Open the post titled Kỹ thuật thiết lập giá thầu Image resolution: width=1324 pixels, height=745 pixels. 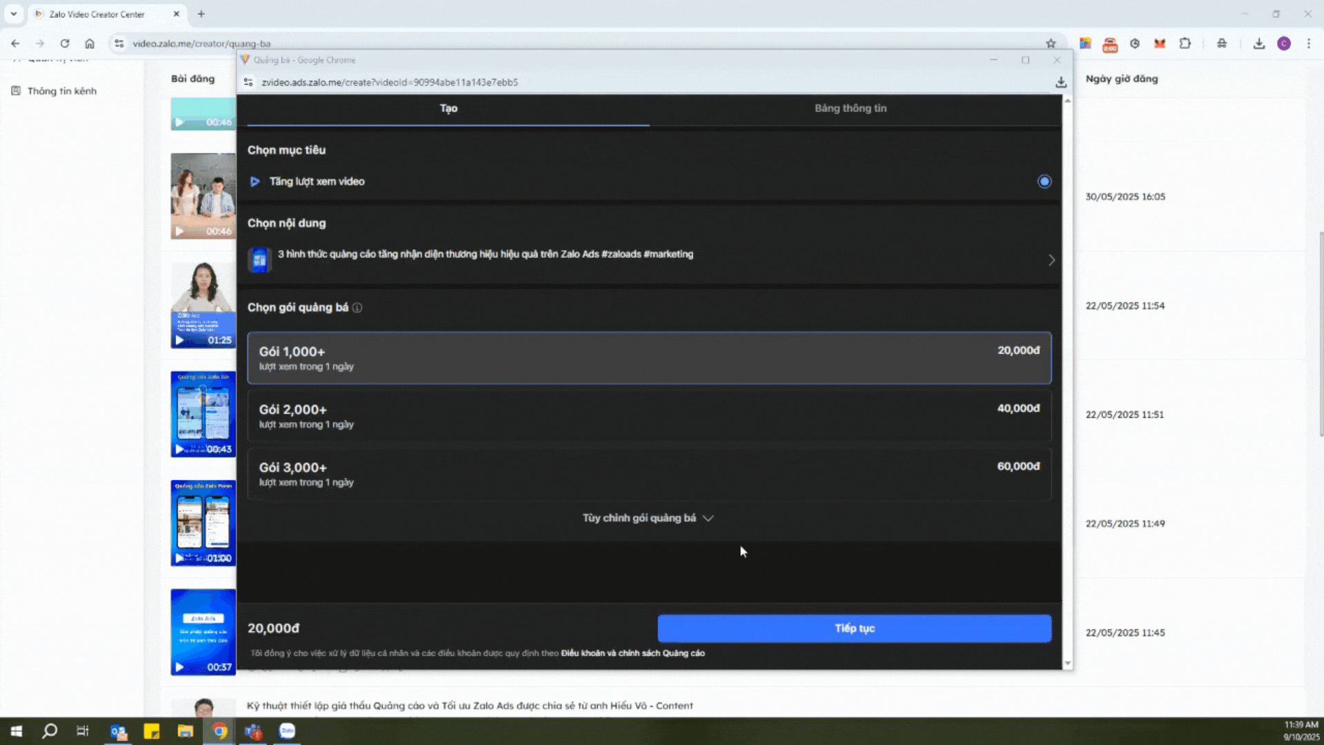[470, 706]
